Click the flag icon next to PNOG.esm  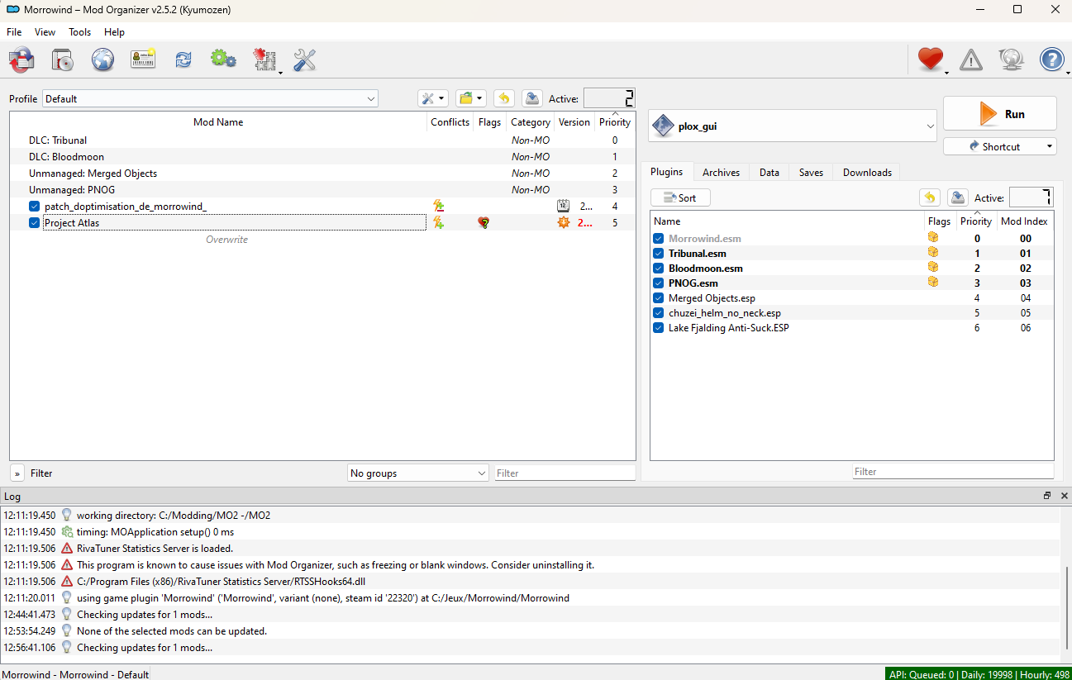coord(933,283)
